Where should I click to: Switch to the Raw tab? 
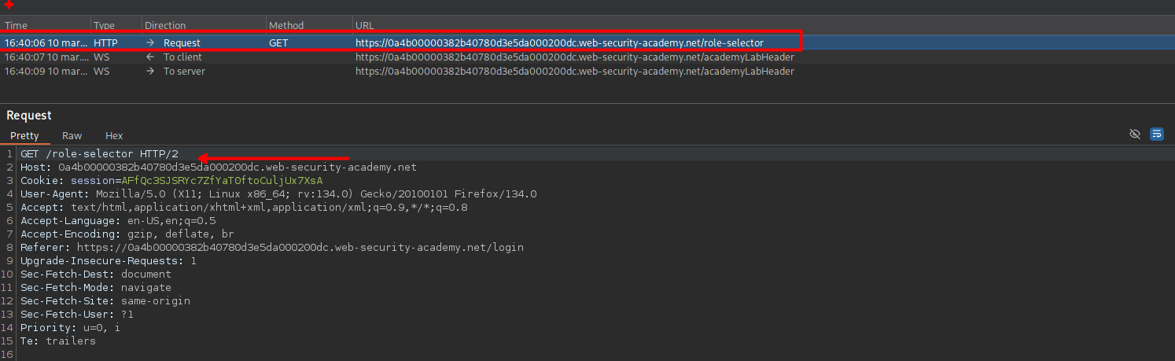(72, 136)
